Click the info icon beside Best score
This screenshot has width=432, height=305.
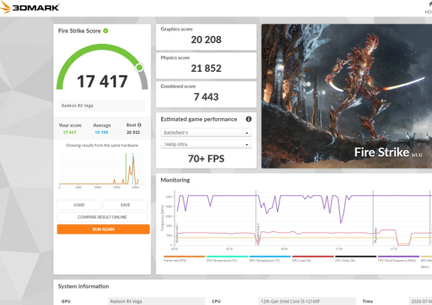tap(139, 125)
